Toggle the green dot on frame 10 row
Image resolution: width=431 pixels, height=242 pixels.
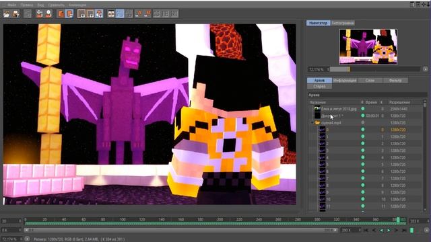click(x=363, y=199)
